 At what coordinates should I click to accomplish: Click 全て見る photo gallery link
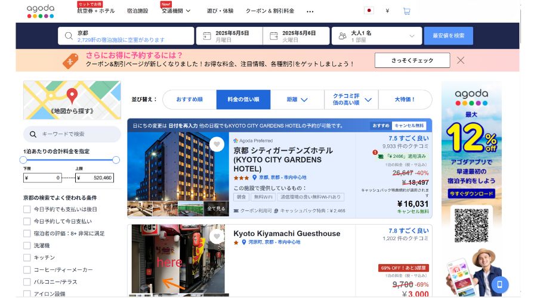point(216,209)
